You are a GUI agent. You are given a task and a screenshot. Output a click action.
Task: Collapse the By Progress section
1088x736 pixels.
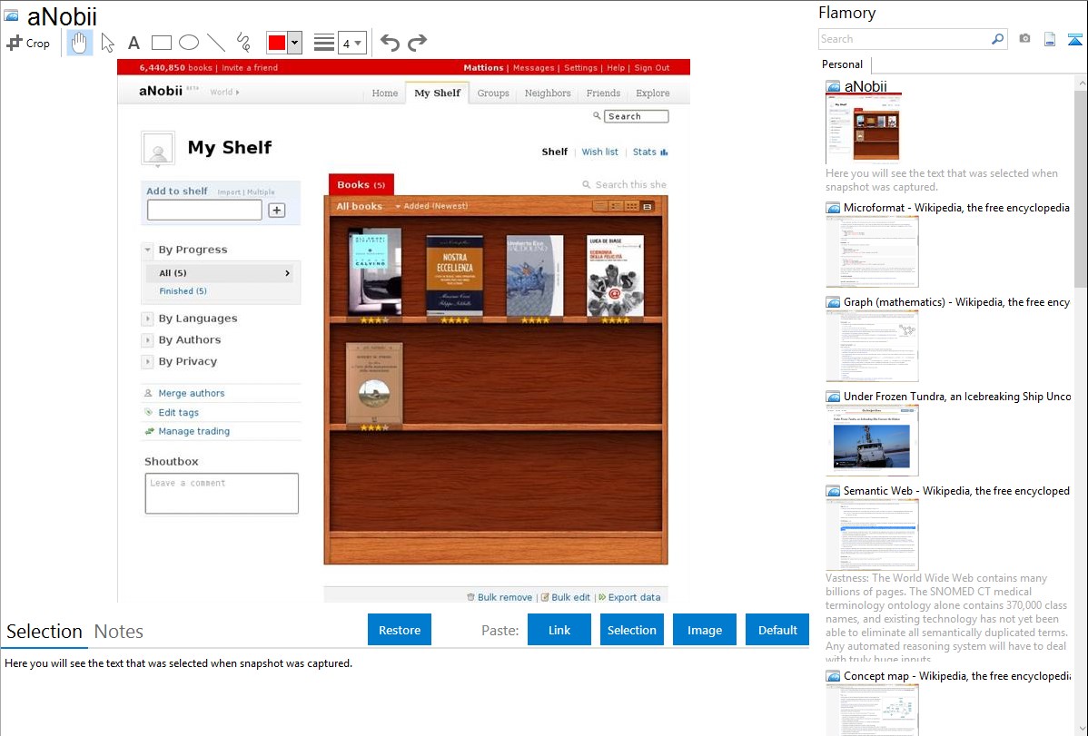[x=147, y=250]
